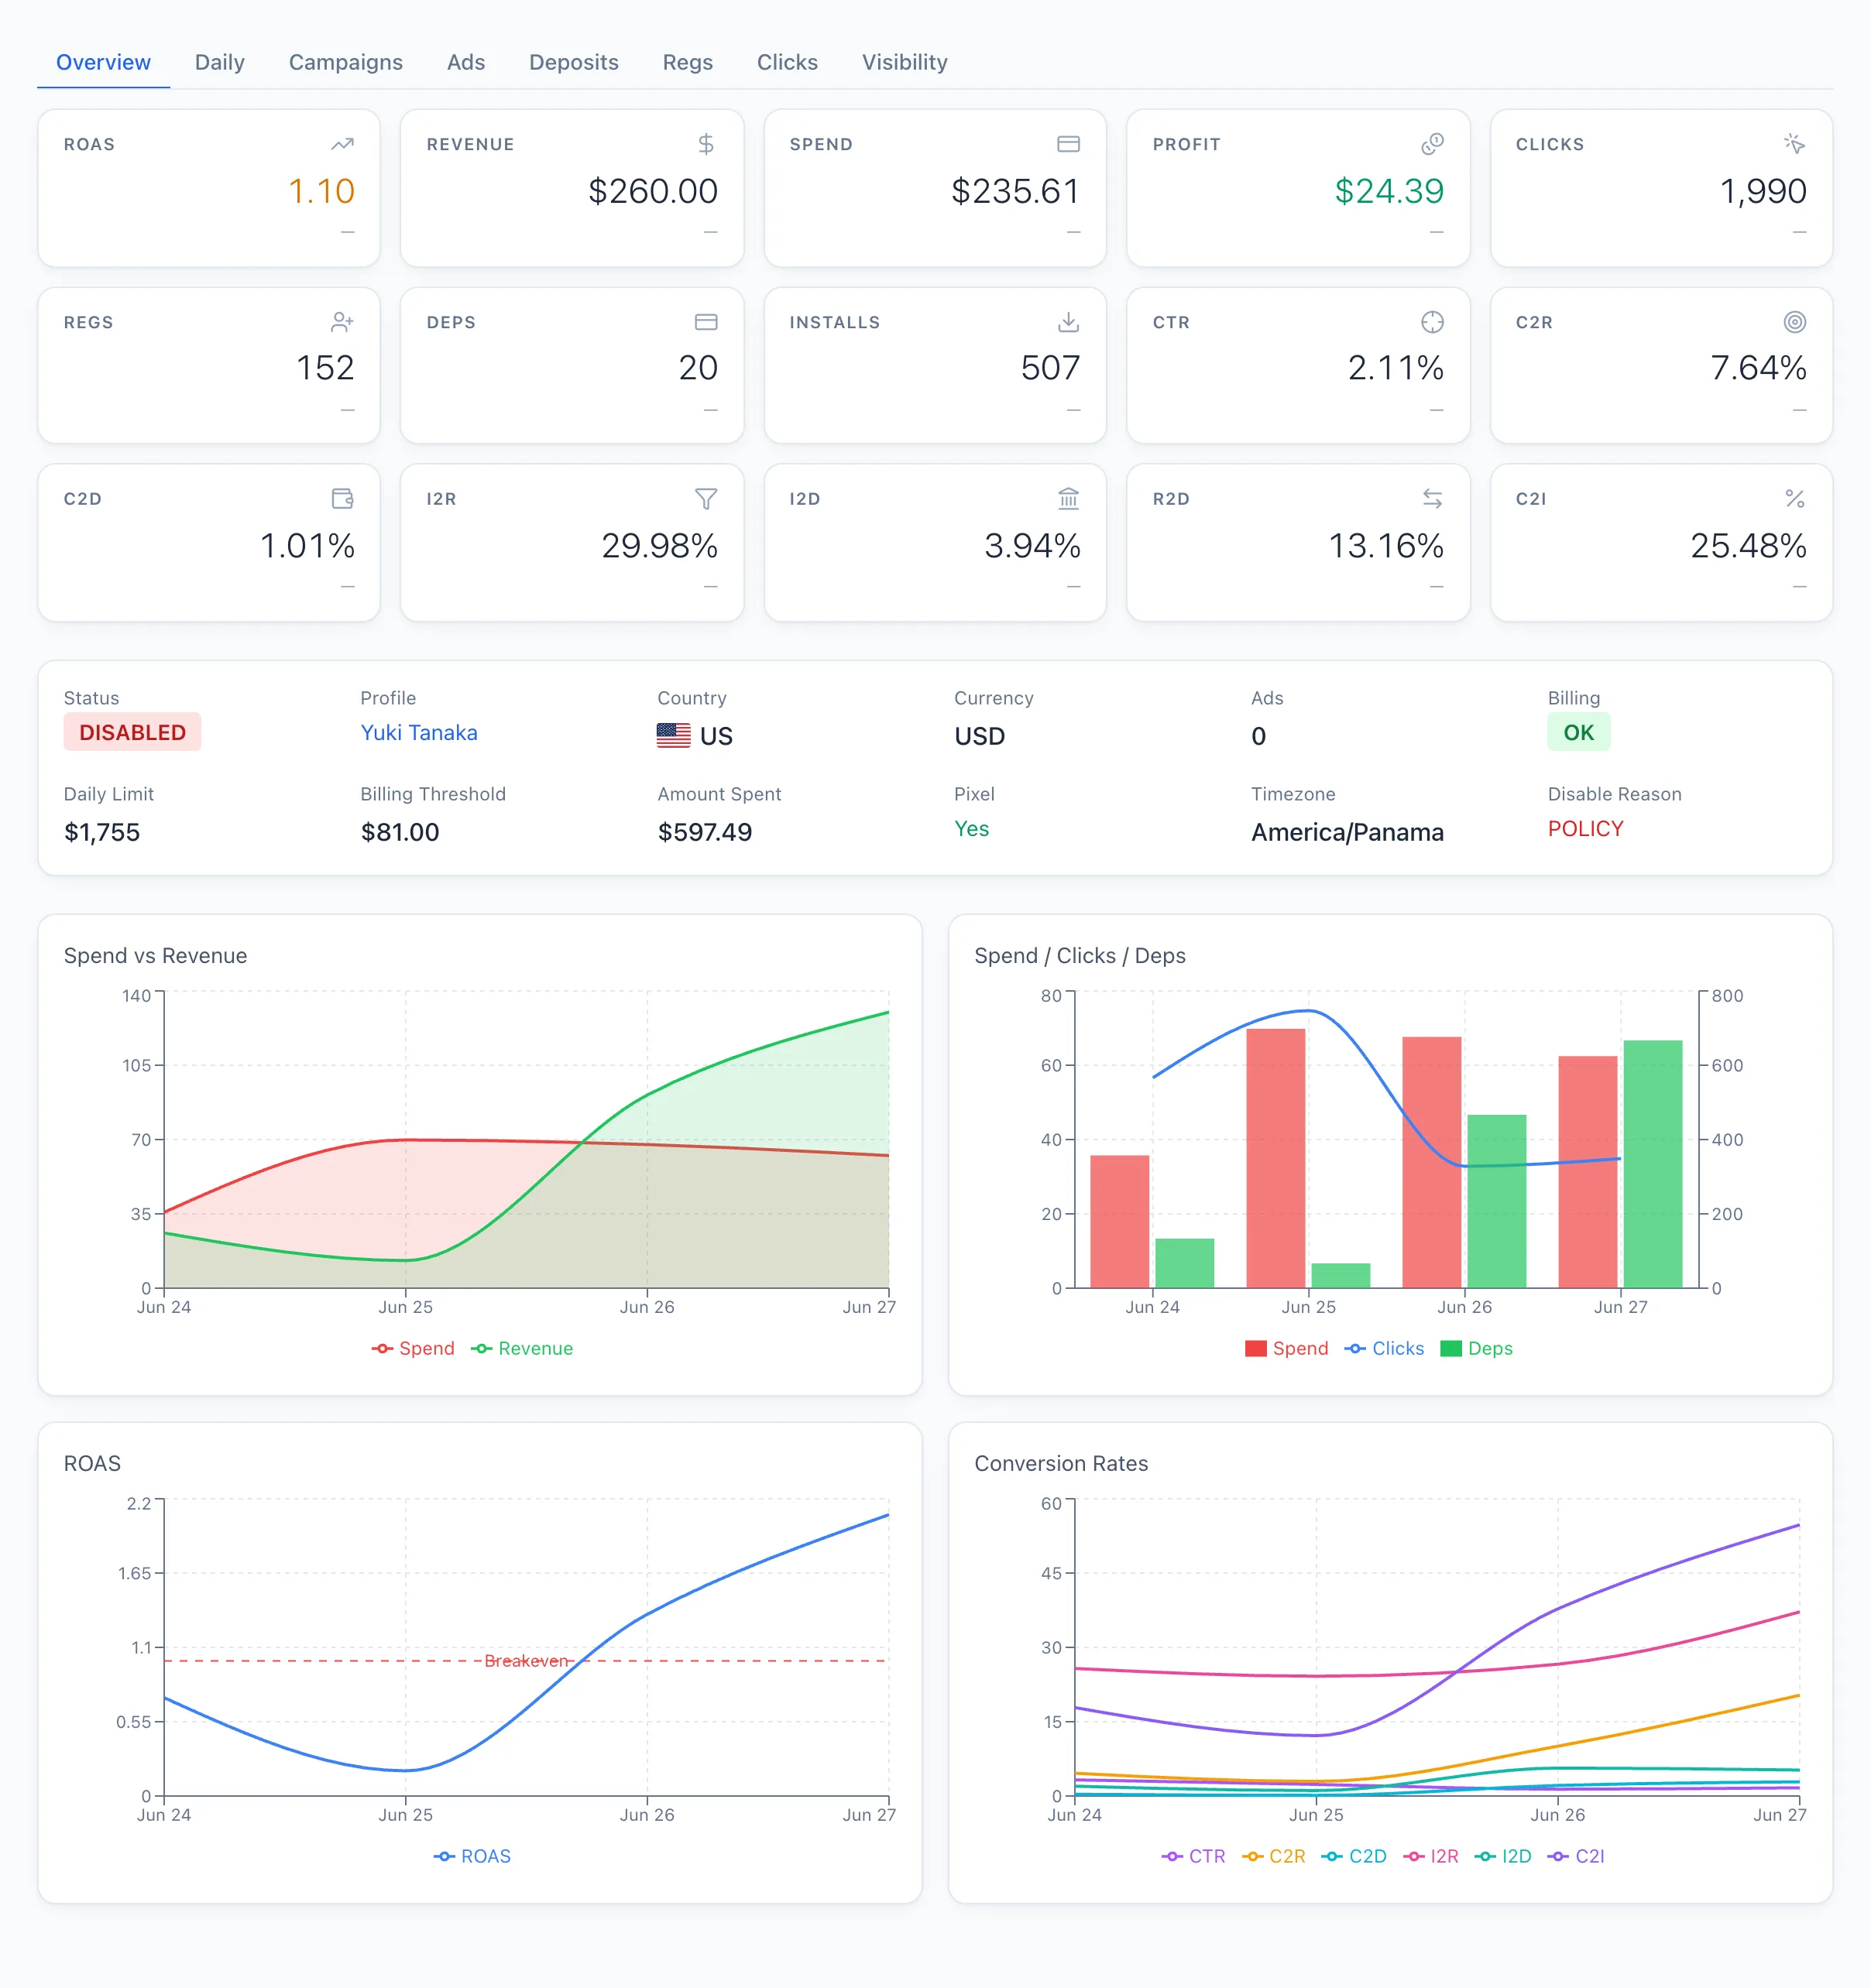Screen dimensions: 1871x1988
Task: Click the C2I percent icon
Action: point(1795,498)
